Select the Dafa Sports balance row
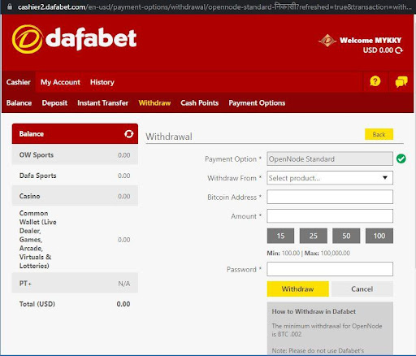Image resolution: width=416 pixels, height=356 pixels. pyautogui.click(x=75, y=176)
